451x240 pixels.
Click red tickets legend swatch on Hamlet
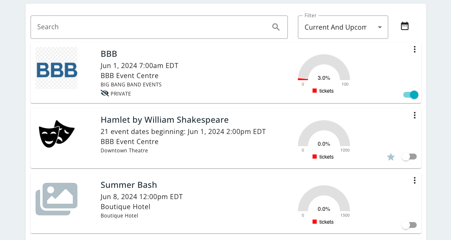[x=315, y=157]
